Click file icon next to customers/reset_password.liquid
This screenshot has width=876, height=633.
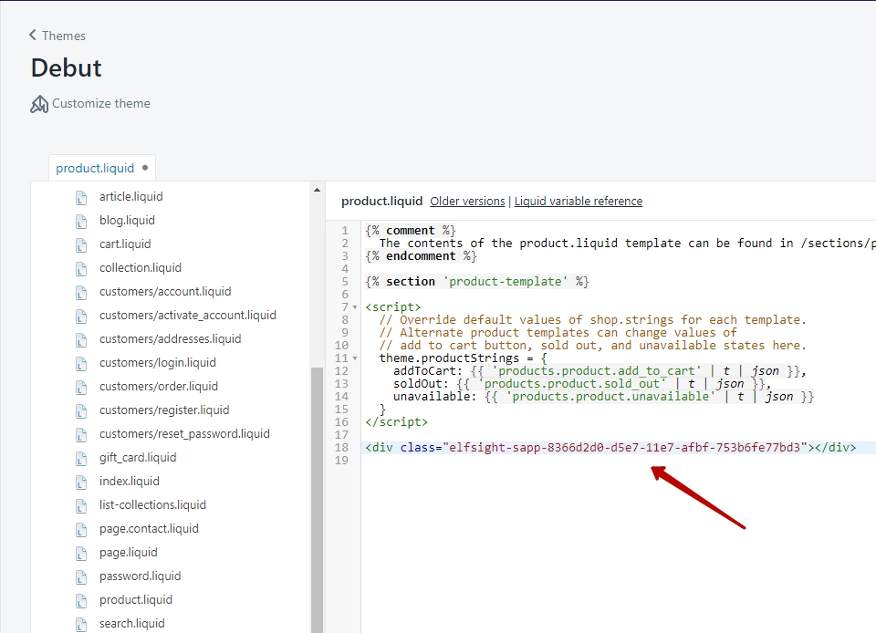81,435
